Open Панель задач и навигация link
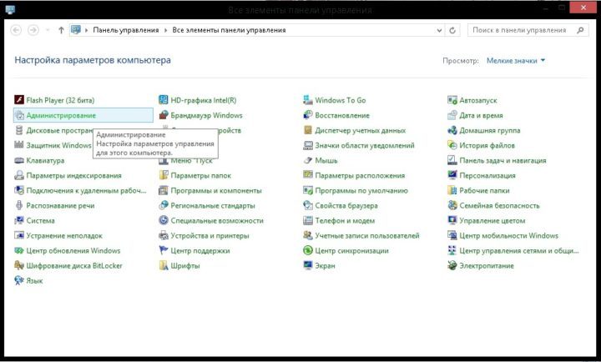 503,160
